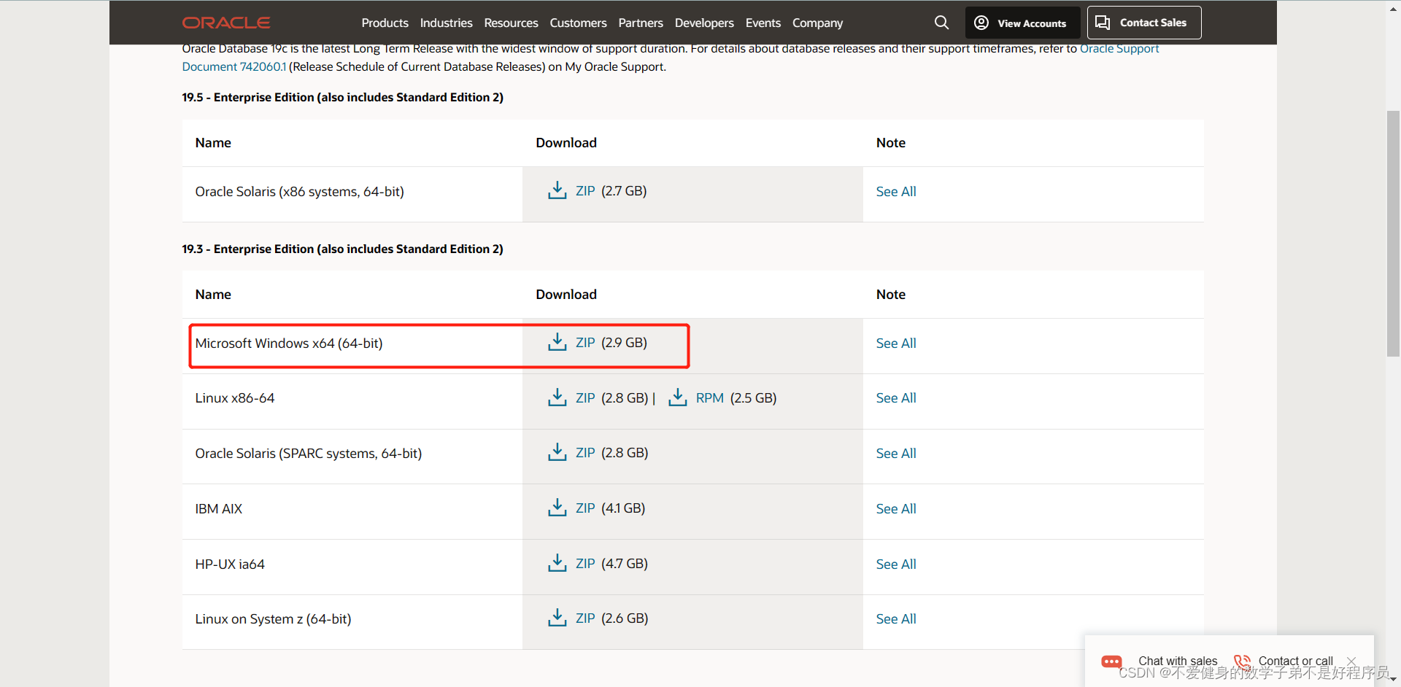This screenshot has width=1401, height=687.
Task: Download the Linux on System z ZIP link
Action: 585,618
